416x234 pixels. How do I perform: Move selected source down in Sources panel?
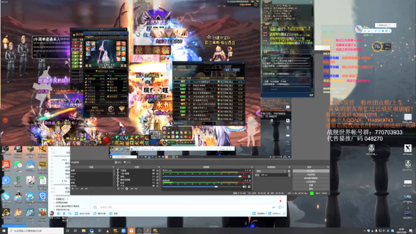tap(136, 189)
